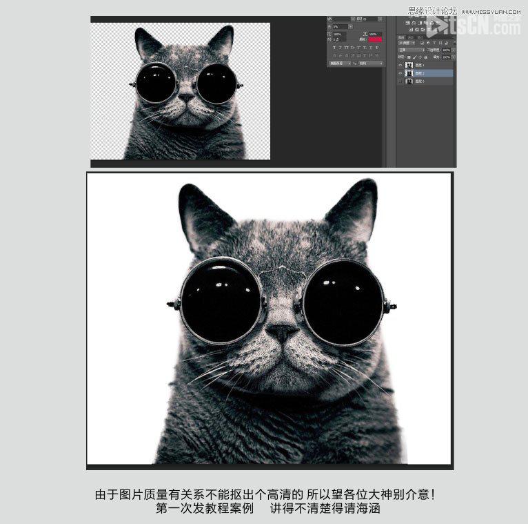
Task: Switch to the Channels tab
Action: tap(411, 38)
